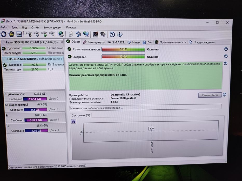Open the Отчёт menu

[x=35, y=27]
